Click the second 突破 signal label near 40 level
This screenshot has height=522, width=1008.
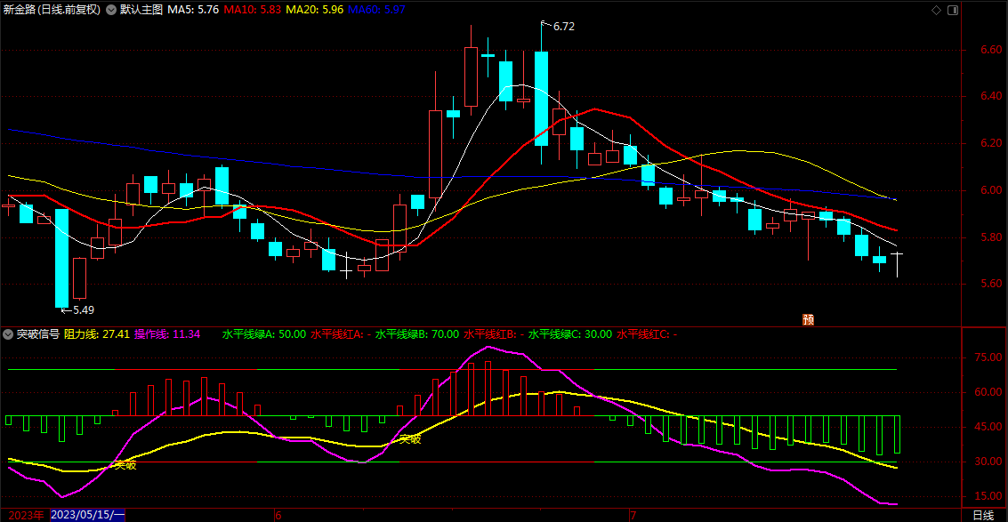(x=411, y=439)
